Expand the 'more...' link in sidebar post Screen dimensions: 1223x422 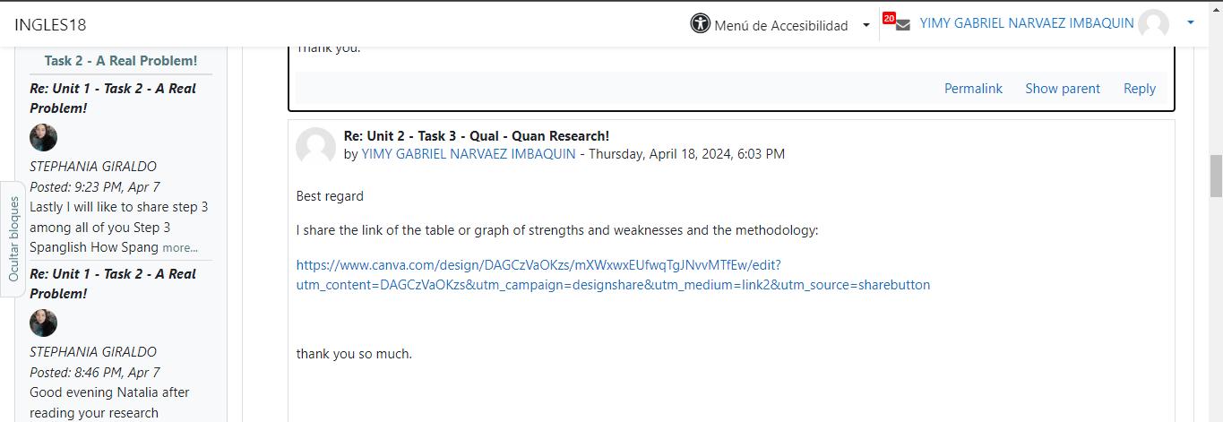[180, 248]
